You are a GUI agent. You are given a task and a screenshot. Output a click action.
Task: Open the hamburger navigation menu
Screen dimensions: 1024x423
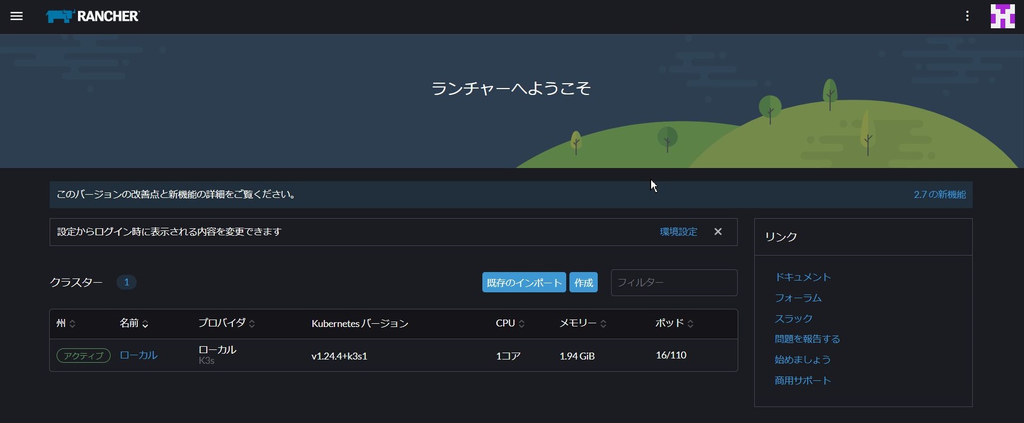17,16
